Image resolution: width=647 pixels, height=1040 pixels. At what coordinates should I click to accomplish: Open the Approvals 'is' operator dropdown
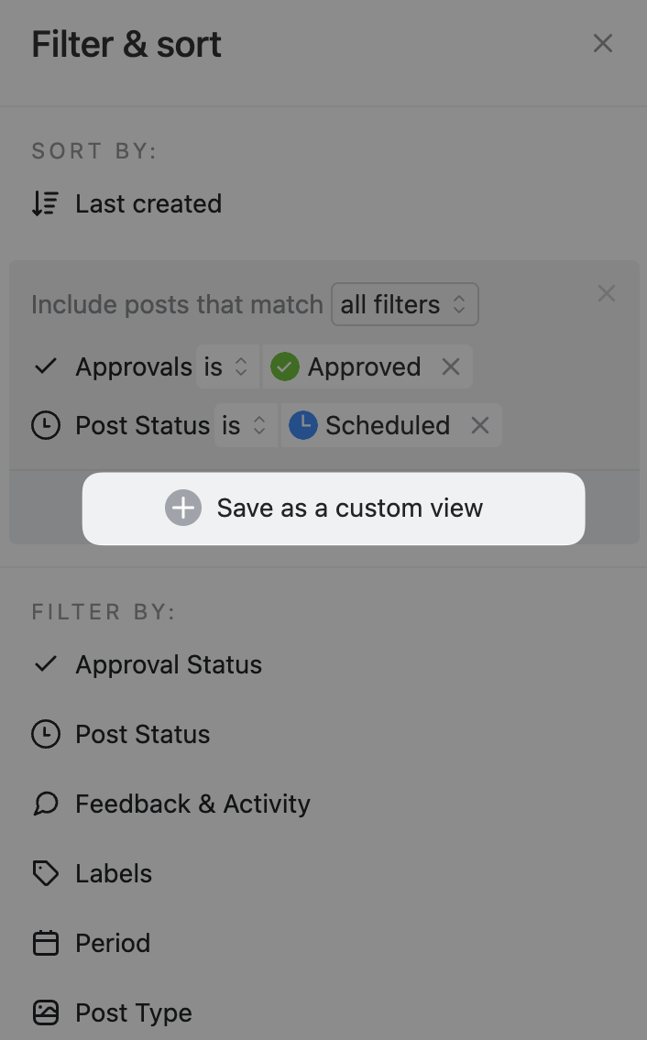226,367
